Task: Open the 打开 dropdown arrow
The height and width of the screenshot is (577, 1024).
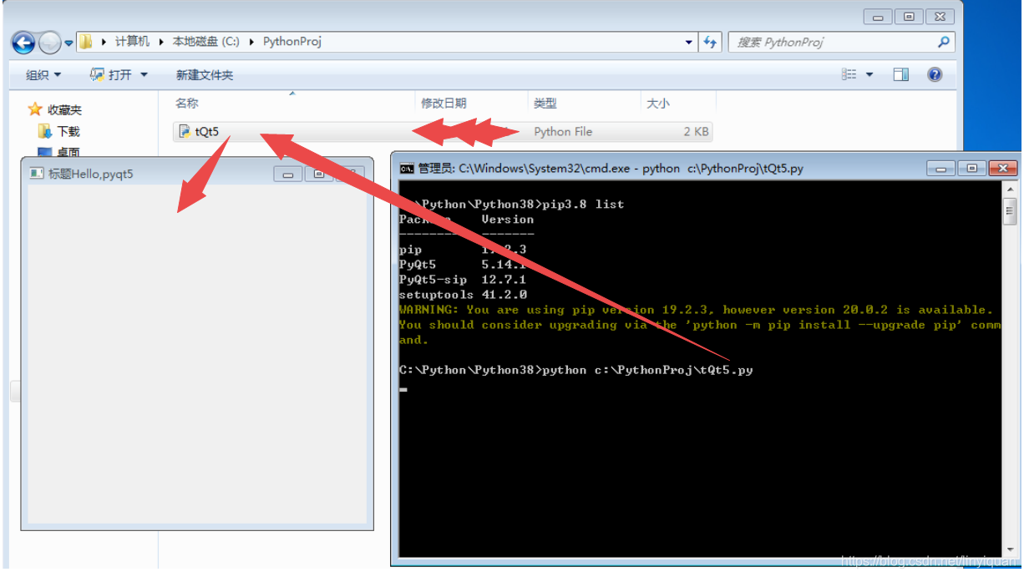Action: [144, 74]
